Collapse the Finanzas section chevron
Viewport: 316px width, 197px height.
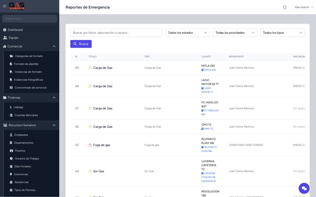point(54,98)
